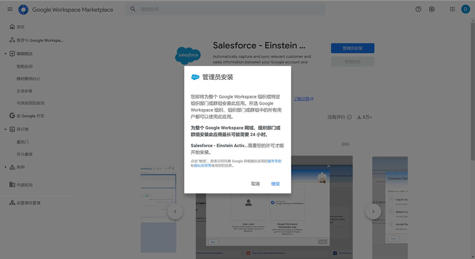Click the info icon next to 没有评价
The width and height of the screenshot is (475, 259).
click(x=349, y=117)
